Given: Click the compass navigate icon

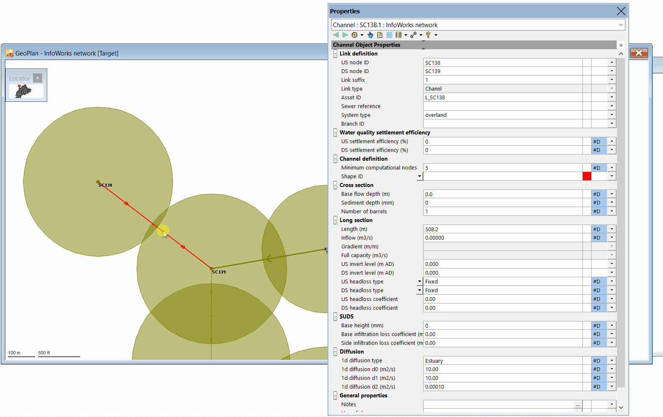Looking at the screenshot, I should tap(355, 35).
